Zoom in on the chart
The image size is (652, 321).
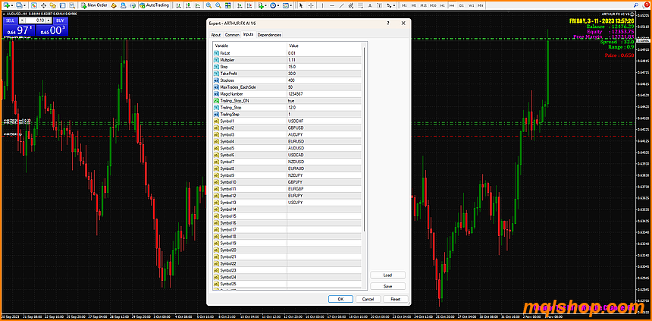pyautogui.click(x=208, y=5)
